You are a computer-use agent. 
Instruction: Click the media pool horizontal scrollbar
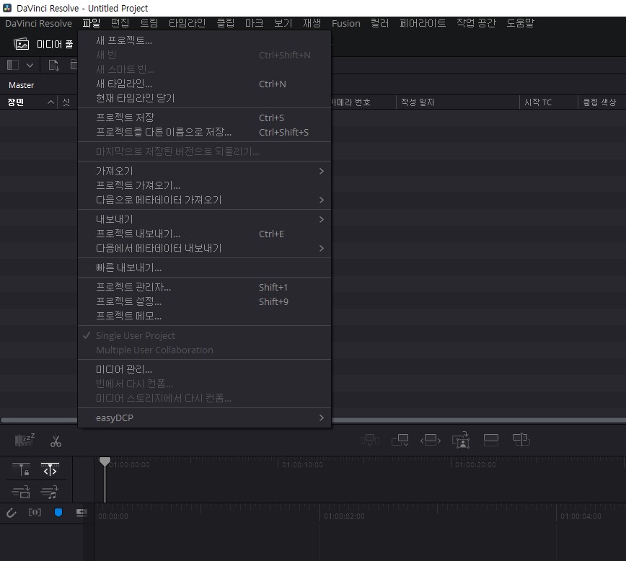click(x=313, y=420)
